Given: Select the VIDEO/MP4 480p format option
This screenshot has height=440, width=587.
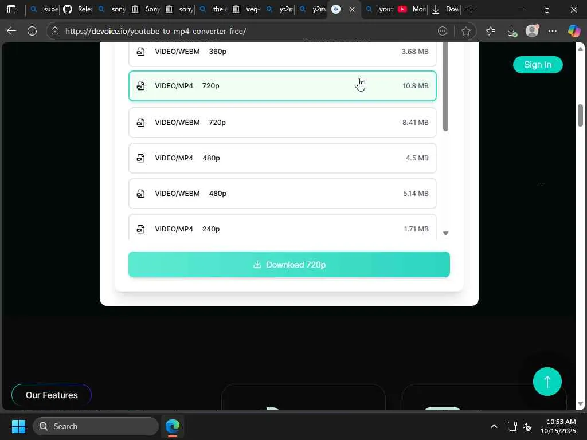Looking at the screenshot, I should click(282, 158).
